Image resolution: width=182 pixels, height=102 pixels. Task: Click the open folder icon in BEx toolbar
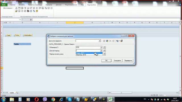16,11
